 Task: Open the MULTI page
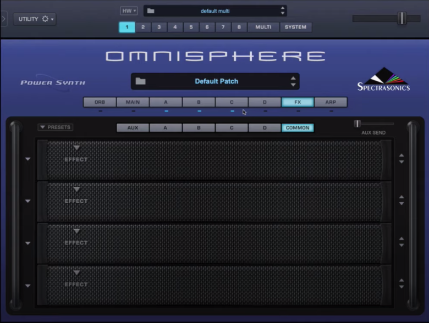click(x=263, y=27)
